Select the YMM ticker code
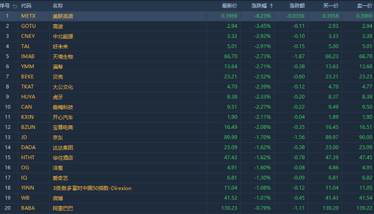 coord(27,66)
